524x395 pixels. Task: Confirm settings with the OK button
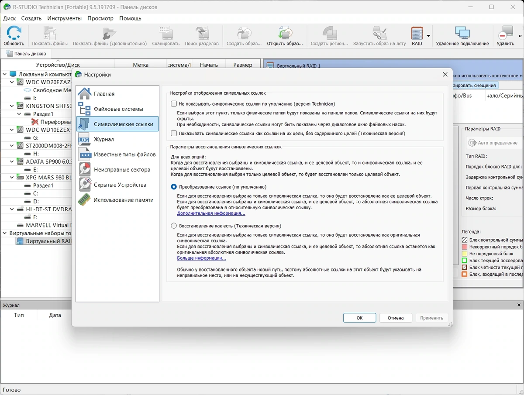pos(360,318)
